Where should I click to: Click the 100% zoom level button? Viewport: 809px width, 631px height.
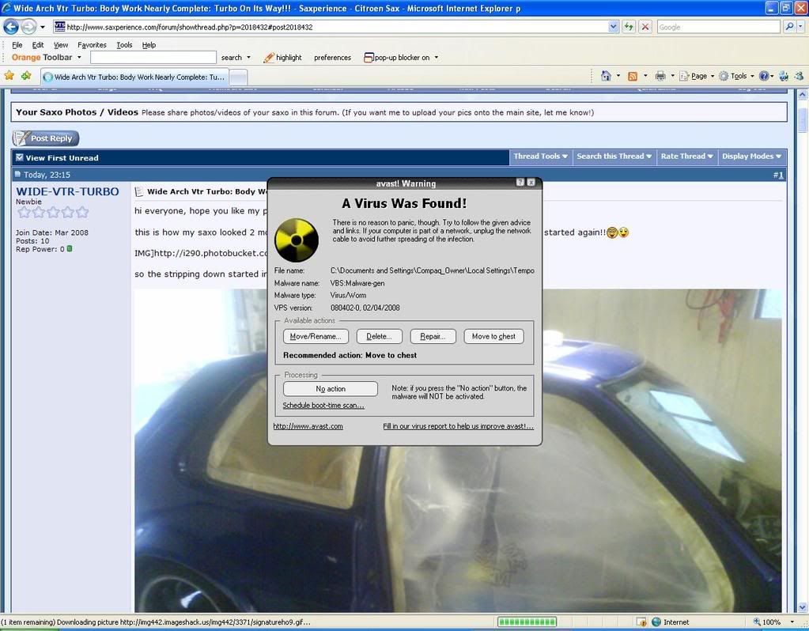(x=773, y=622)
